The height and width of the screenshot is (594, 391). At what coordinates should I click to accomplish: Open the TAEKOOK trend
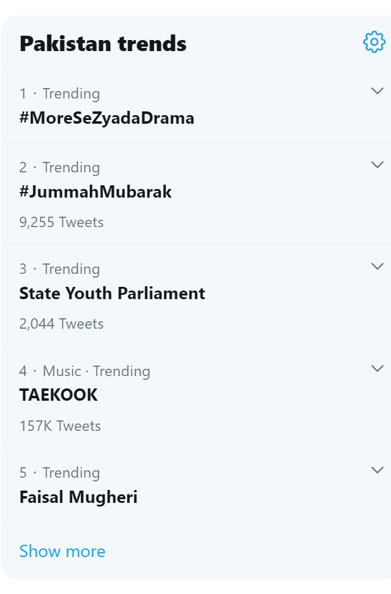58,395
